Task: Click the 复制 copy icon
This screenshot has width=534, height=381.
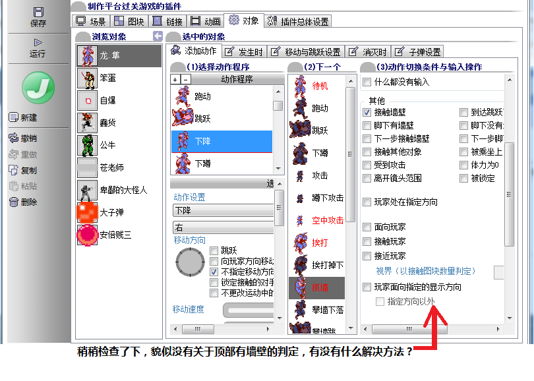Action: (x=14, y=170)
